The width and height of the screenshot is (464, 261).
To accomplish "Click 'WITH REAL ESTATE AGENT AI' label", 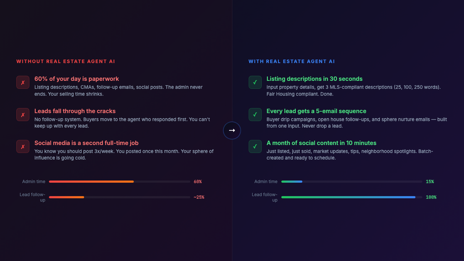I will (x=291, y=61).
